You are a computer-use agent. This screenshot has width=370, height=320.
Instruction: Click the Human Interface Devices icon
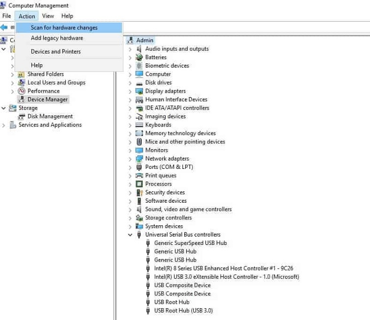(x=139, y=100)
